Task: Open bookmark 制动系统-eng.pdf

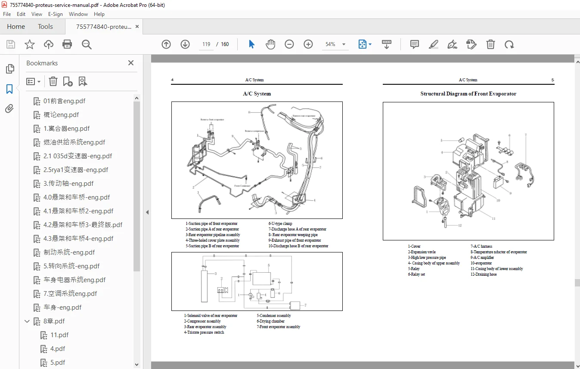Action: 69,252
